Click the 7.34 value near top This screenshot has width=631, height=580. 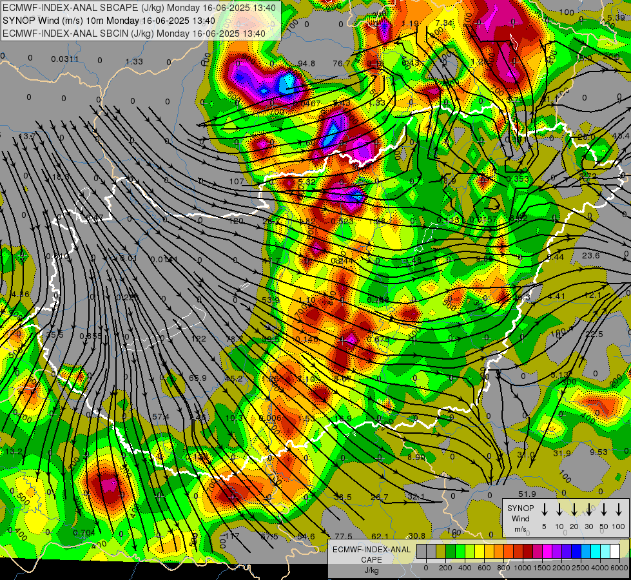point(444,23)
